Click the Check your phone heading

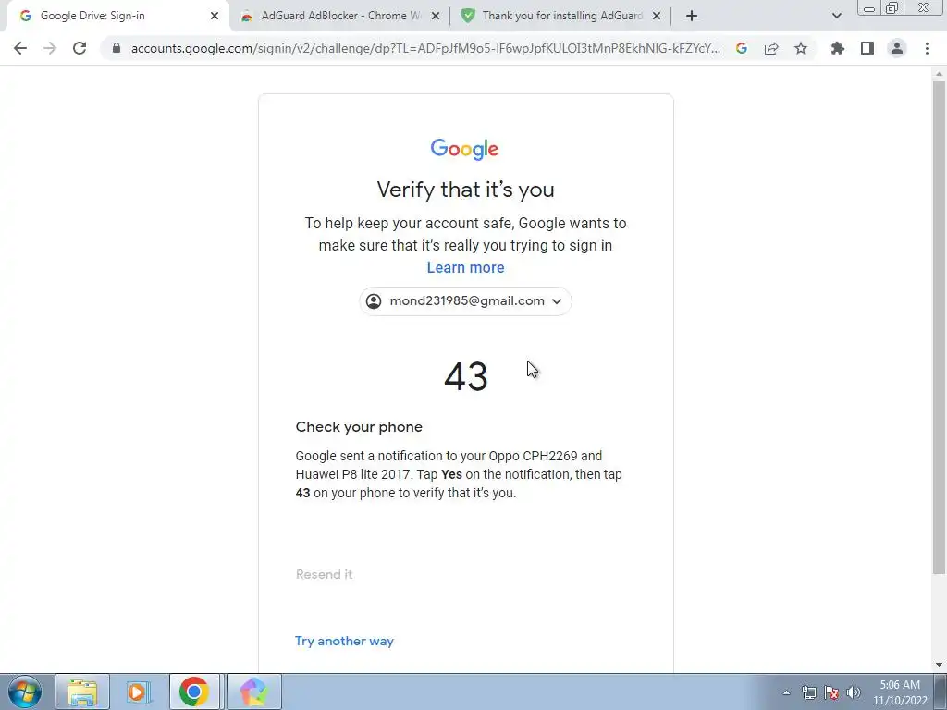coord(359,427)
